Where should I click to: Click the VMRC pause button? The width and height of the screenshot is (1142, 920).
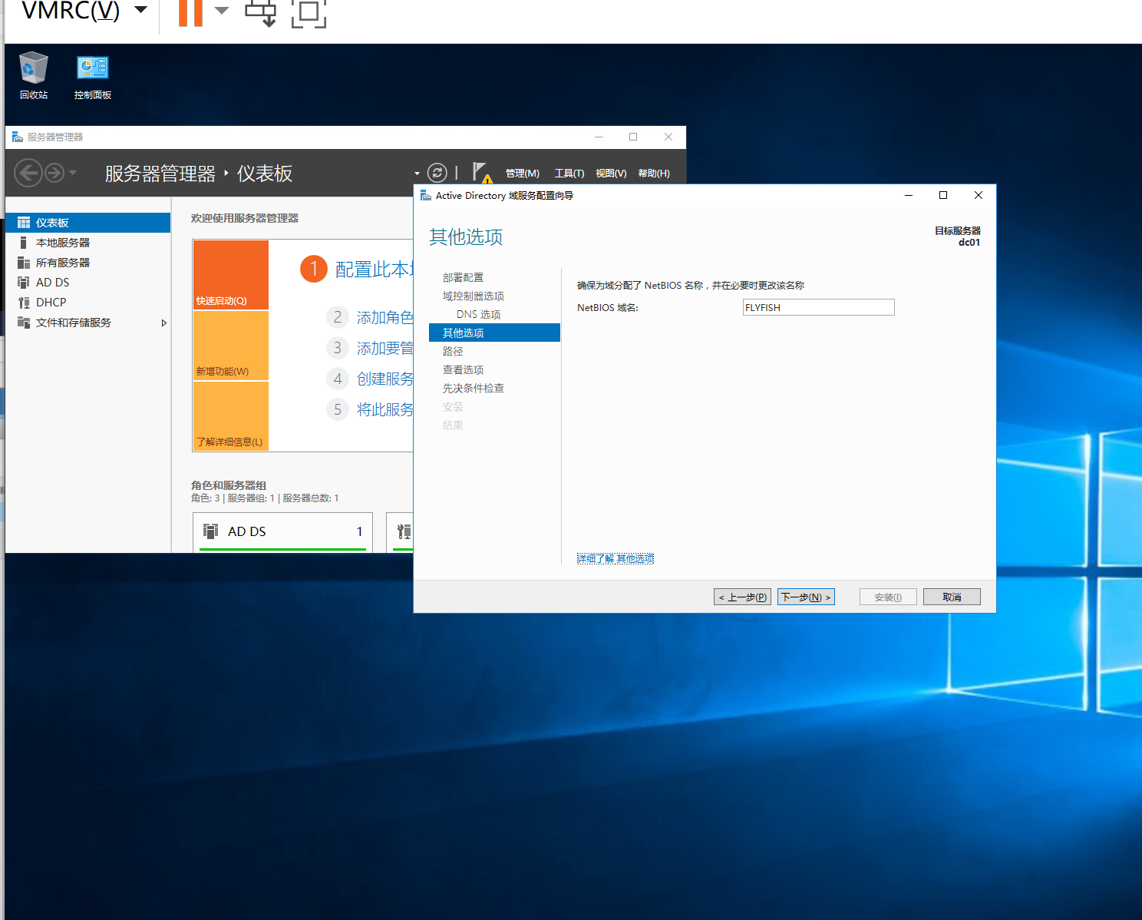pyautogui.click(x=190, y=12)
